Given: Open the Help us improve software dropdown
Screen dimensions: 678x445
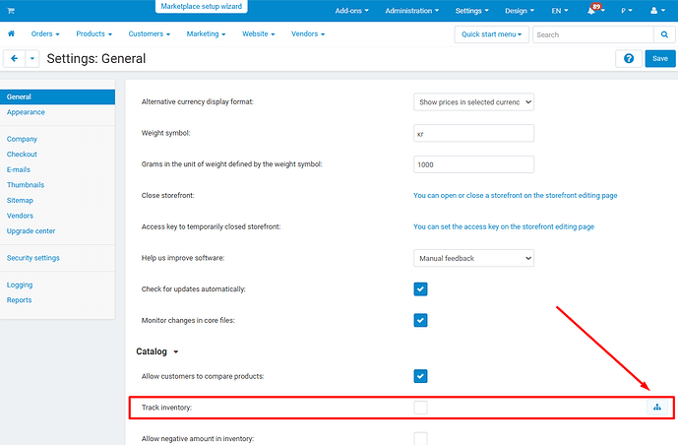Looking at the screenshot, I should pyautogui.click(x=473, y=258).
